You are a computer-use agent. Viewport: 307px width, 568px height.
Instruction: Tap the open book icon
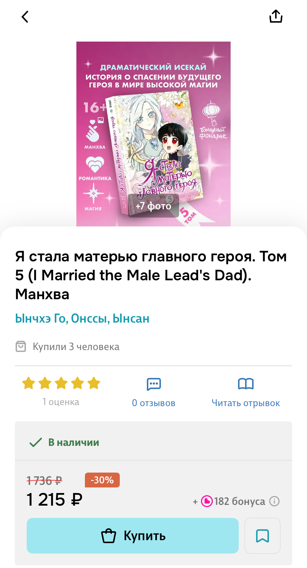pyautogui.click(x=246, y=383)
